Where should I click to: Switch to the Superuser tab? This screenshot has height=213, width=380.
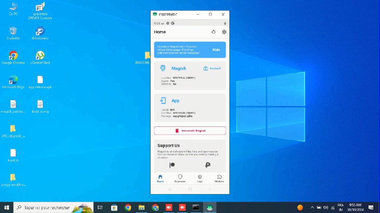[180, 178]
